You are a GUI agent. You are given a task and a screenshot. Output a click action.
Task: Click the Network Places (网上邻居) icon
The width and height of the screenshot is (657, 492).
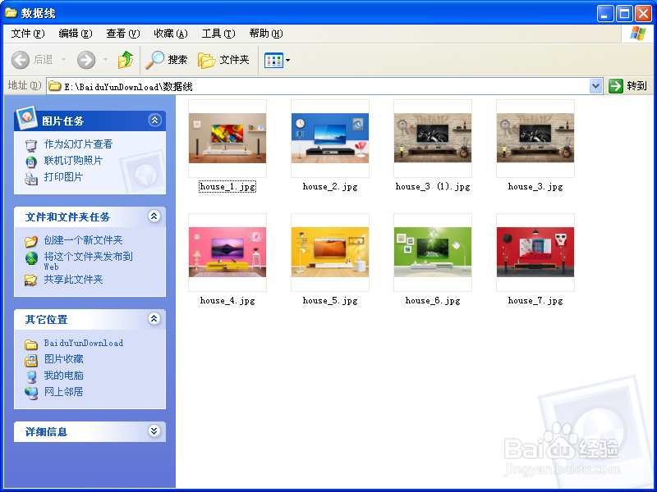pyautogui.click(x=31, y=393)
